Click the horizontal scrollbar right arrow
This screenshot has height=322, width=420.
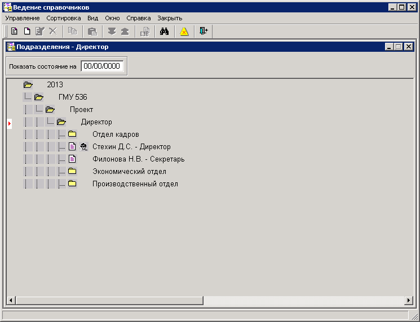pos(409,301)
